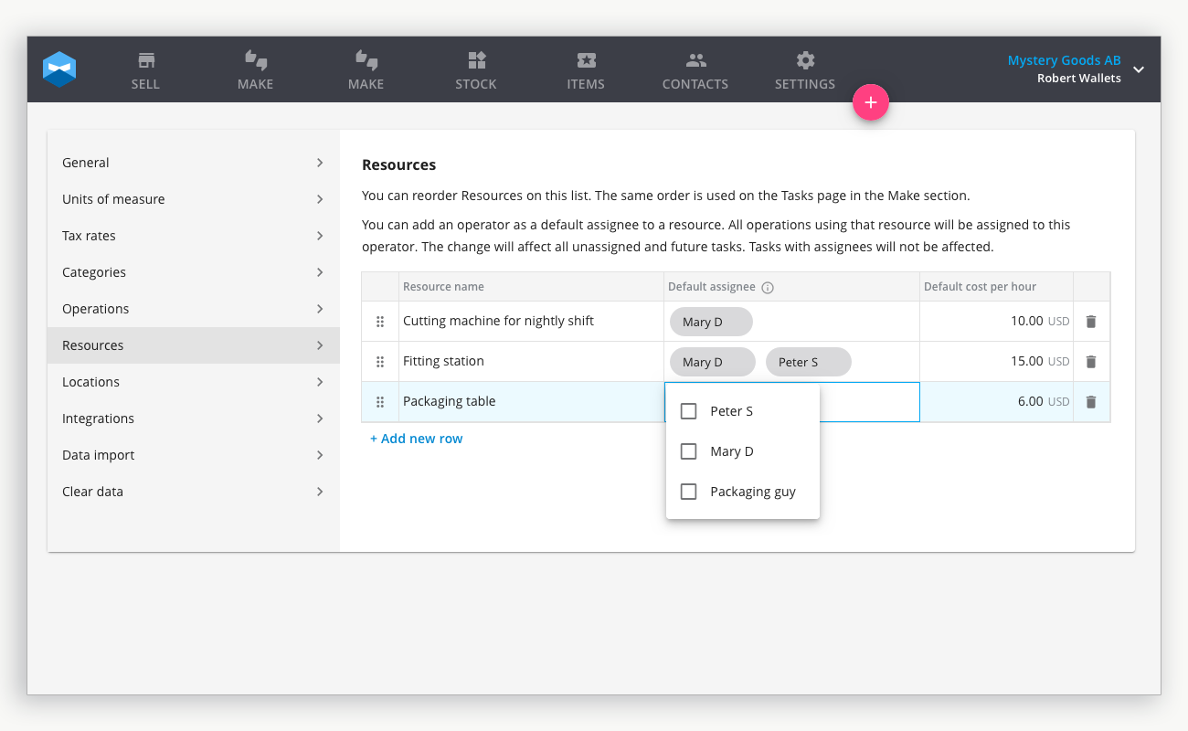Select Resources in the sidebar
The width and height of the screenshot is (1188, 731).
[x=194, y=345]
